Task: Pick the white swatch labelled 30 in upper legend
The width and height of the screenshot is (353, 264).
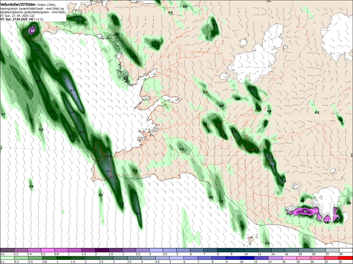Action: [x=346, y=250]
